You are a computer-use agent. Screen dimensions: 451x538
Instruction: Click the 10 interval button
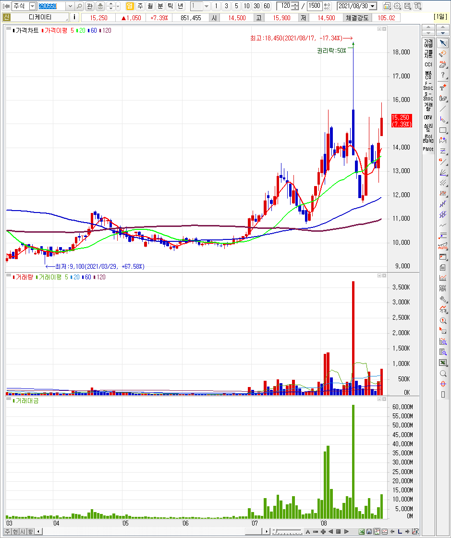tap(246, 6)
